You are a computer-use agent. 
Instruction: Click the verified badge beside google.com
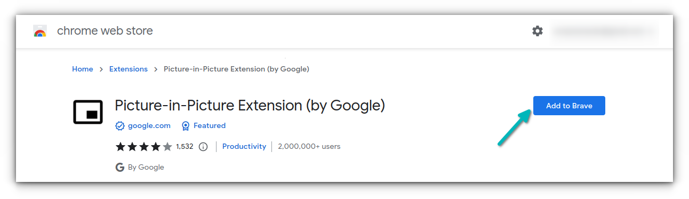pyautogui.click(x=120, y=126)
